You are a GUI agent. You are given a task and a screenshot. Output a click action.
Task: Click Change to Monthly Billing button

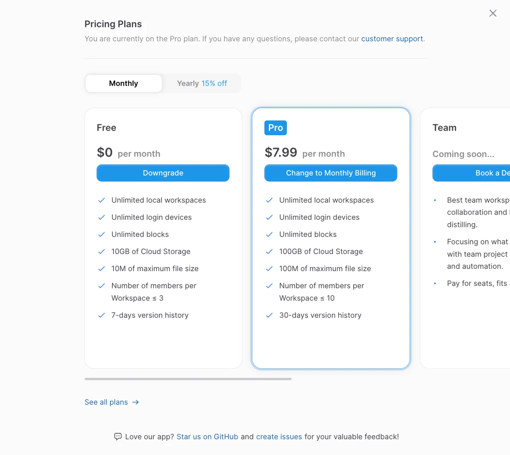331,173
